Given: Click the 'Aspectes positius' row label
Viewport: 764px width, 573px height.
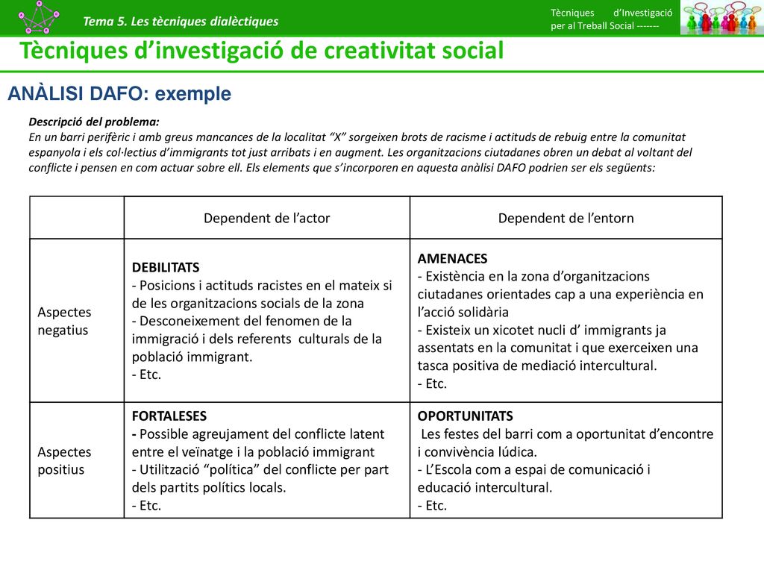Looking at the screenshot, I should [64, 460].
